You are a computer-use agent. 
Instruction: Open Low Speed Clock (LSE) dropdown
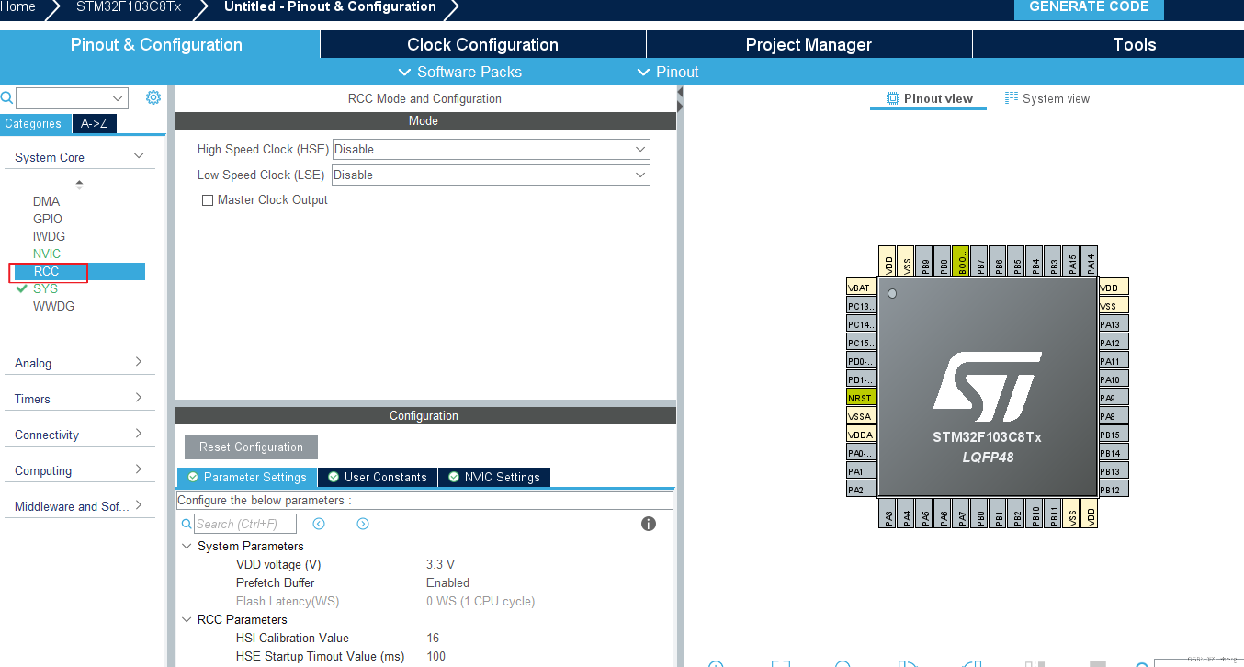click(x=491, y=175)
